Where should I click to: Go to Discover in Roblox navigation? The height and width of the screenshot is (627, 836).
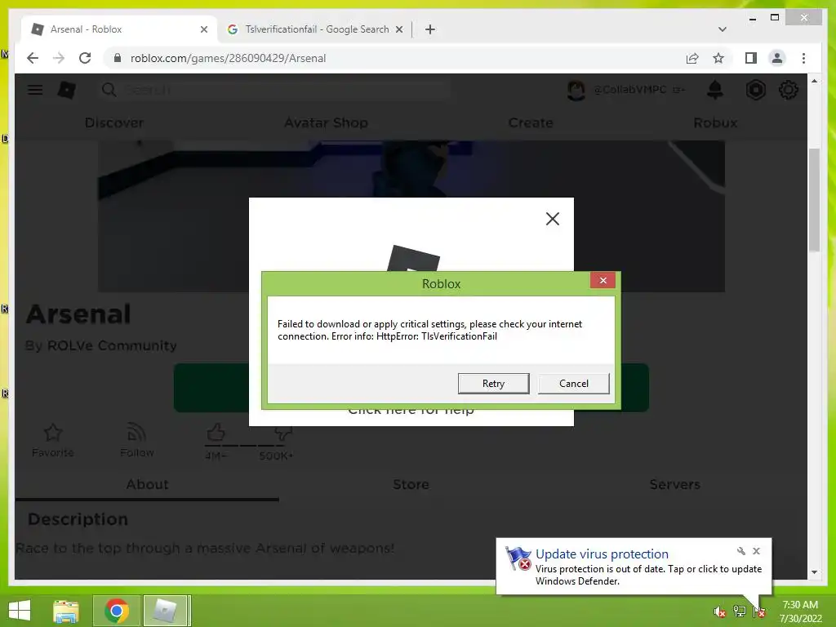pyautogui.click(x=114, y=122)
